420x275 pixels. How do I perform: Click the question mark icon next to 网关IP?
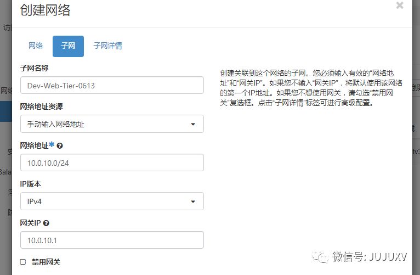click(46, 223)
